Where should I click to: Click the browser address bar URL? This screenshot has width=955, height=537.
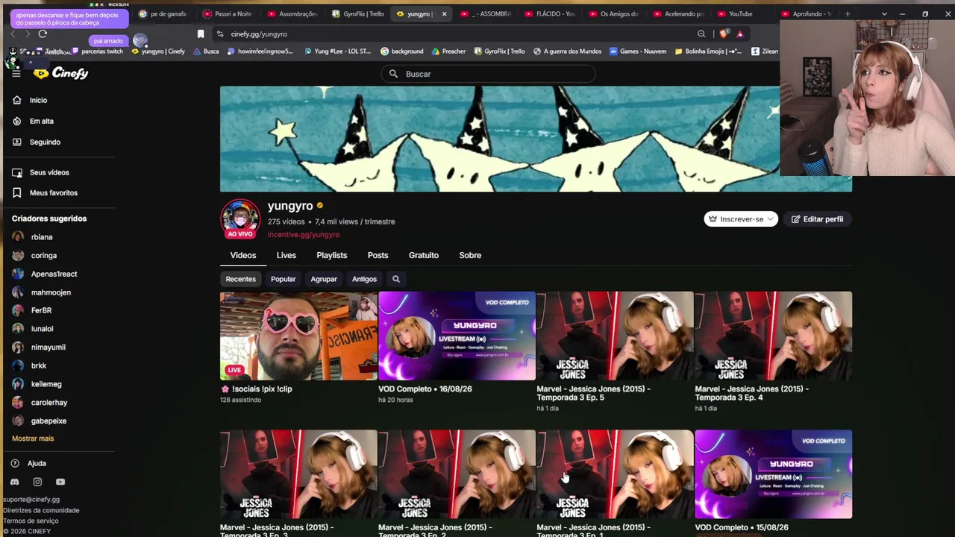[x=259, y=34]
